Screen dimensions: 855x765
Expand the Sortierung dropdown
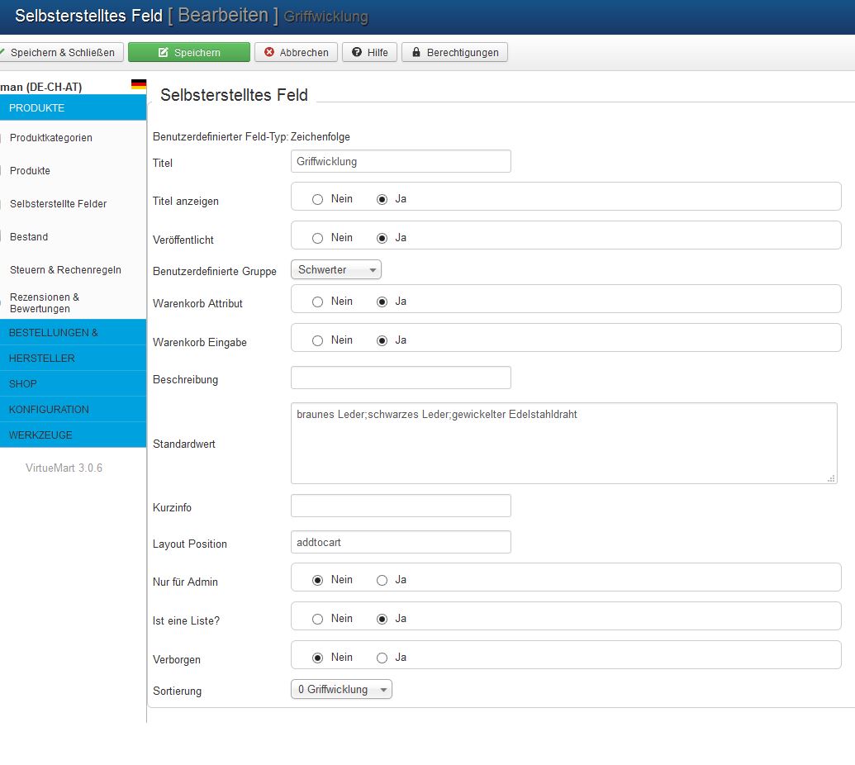341,690
